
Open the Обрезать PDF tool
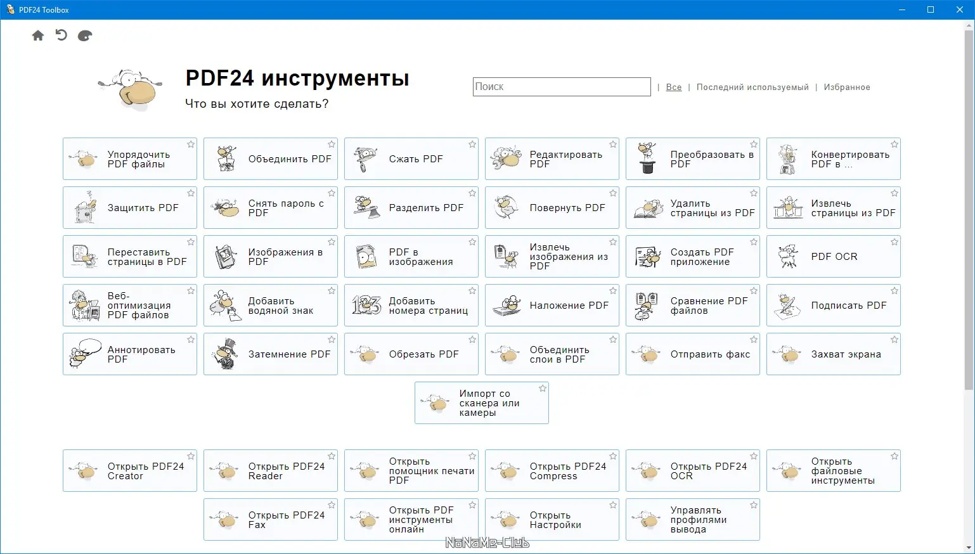click(x=411, y=354)
